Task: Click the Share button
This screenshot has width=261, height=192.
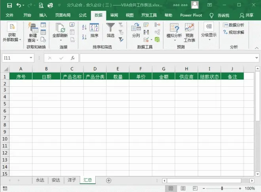Action: pos(246,15)
